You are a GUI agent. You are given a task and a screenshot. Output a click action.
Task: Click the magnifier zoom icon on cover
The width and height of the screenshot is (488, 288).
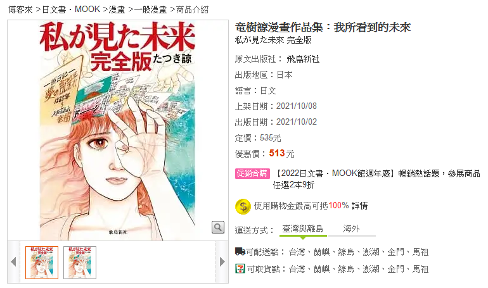(218, 227)
